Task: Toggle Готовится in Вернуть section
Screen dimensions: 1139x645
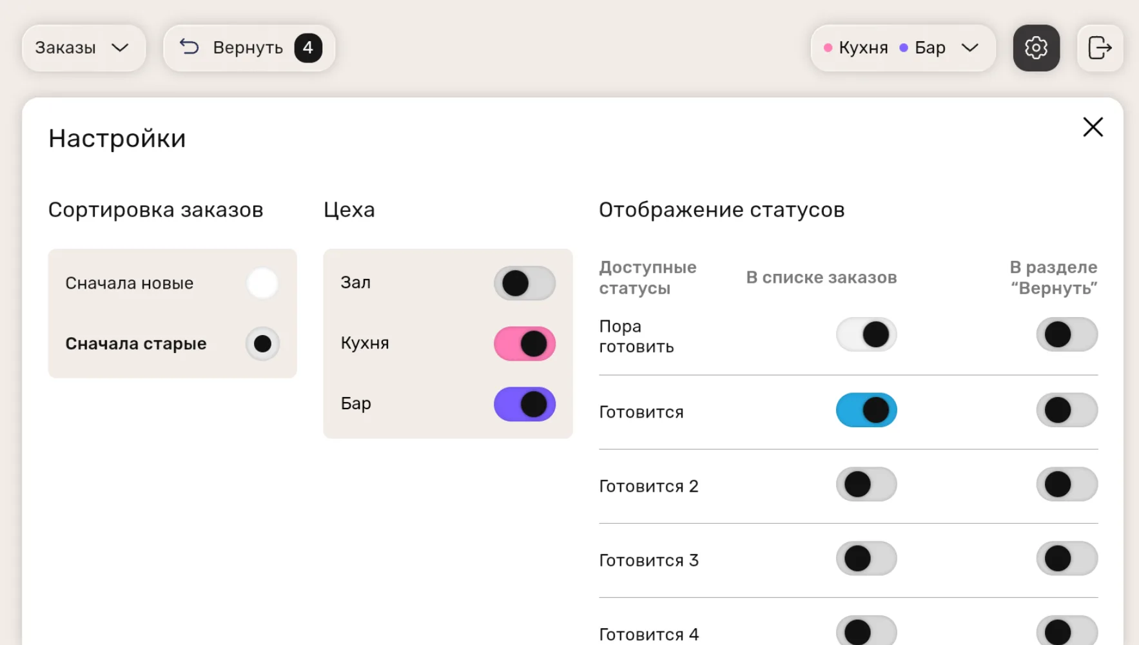Action: click(x=1067, y=410)
